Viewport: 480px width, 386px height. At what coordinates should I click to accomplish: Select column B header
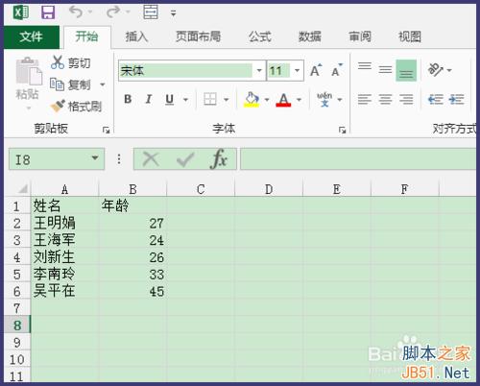coord(132,189)
